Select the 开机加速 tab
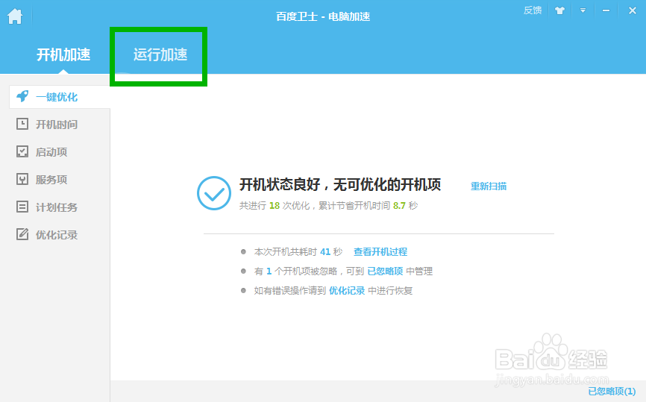The height and width of the screenshot is (402, 646). click(x=63, y=54)
